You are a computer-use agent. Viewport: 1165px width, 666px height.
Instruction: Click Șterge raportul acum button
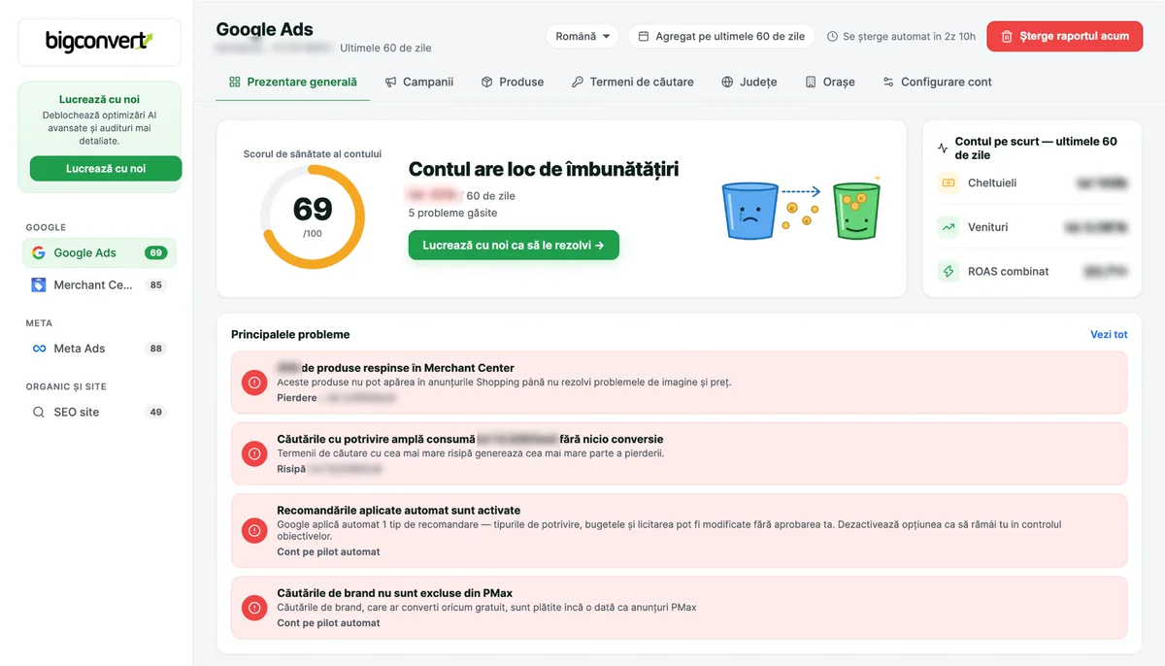(x=1064, y=36)
